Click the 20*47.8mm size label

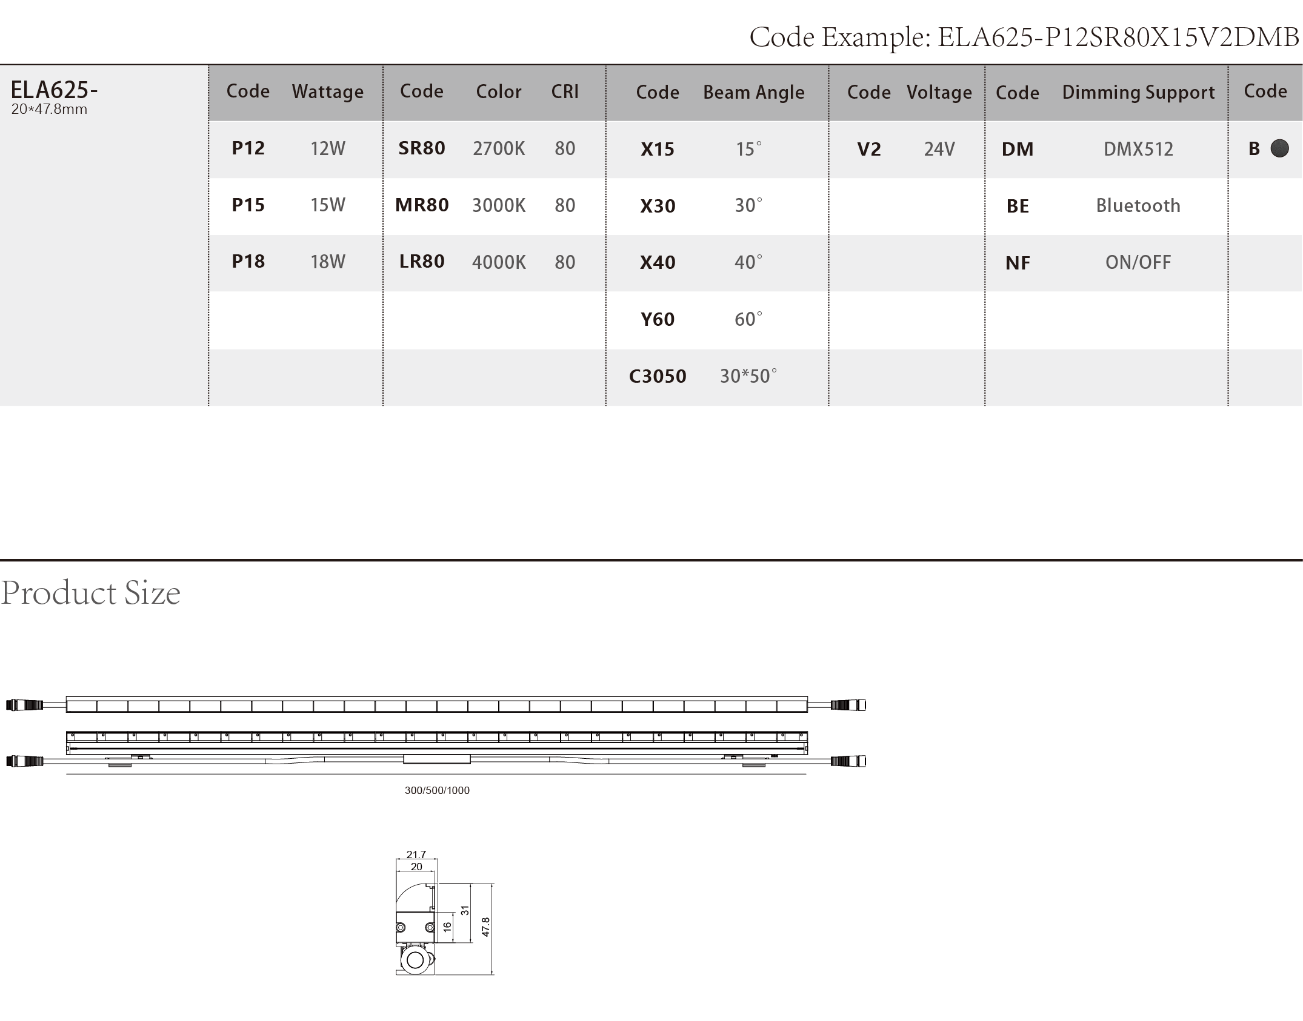click(49, 110)
